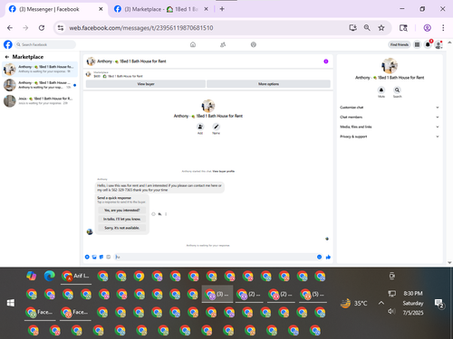Click the browser back arrow
The image size is (453, 339).
(x=10, y=28)
